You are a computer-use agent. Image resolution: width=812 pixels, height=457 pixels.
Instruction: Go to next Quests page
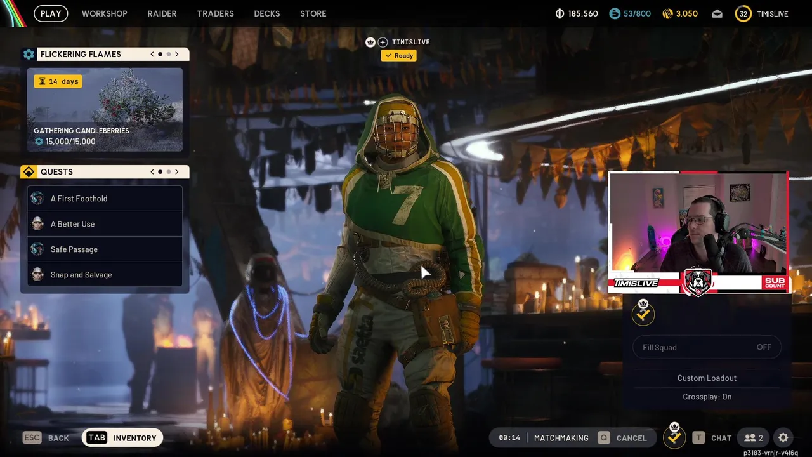coord(177,172)
